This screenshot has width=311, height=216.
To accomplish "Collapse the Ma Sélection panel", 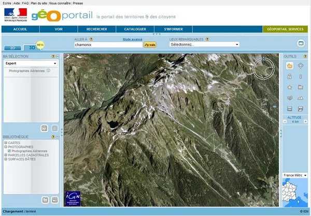I will pos(58,56).
